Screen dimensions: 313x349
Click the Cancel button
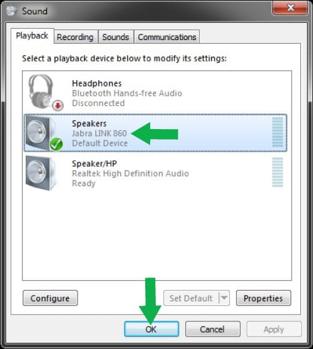tap(212, 329)
